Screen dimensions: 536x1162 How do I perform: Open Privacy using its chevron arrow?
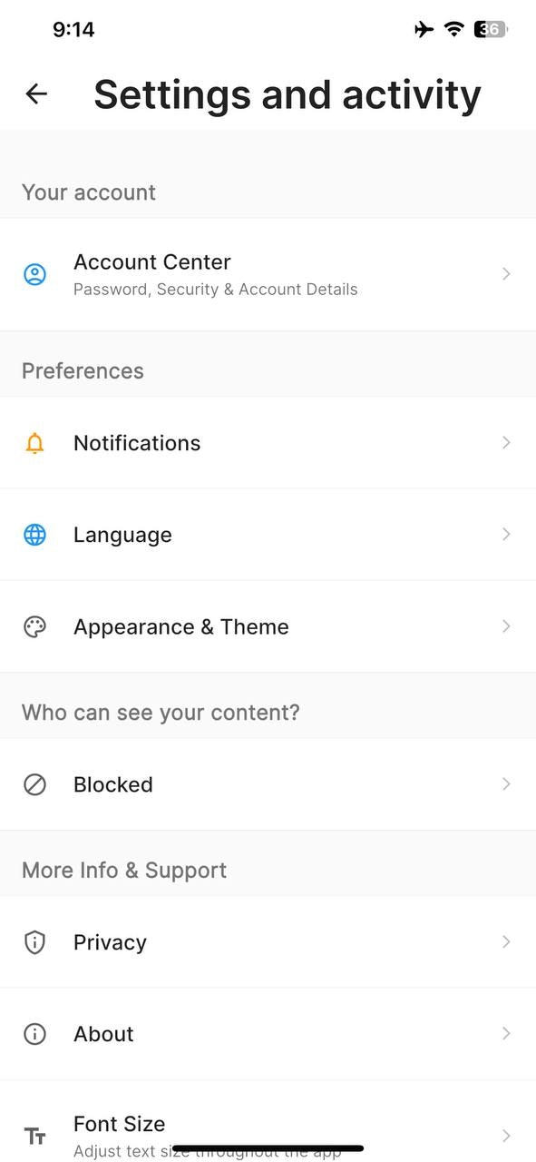pos(506,942)
